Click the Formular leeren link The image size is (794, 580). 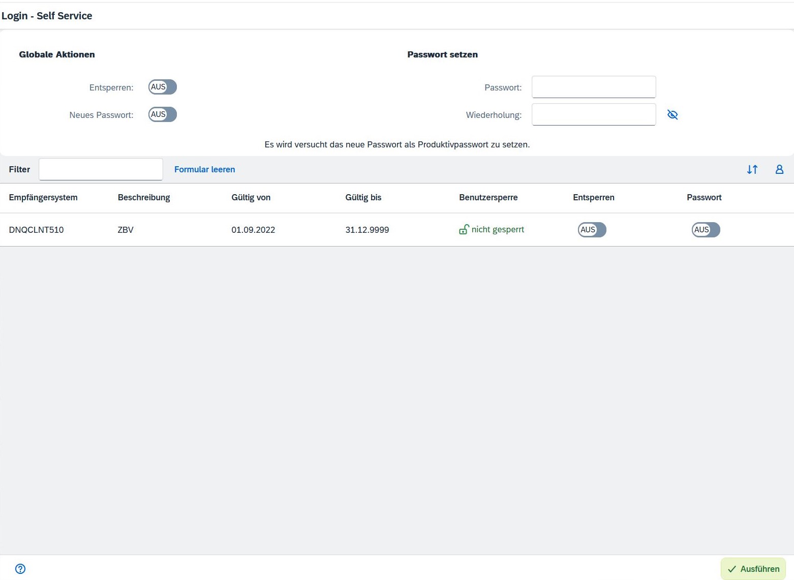[x=204, y=170]
